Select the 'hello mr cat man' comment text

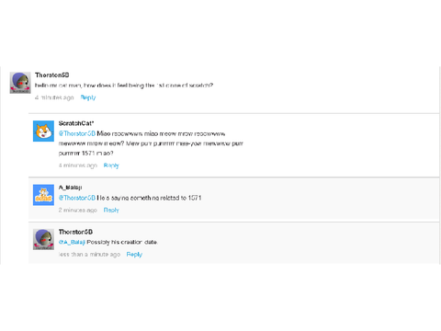click(124, 86)
